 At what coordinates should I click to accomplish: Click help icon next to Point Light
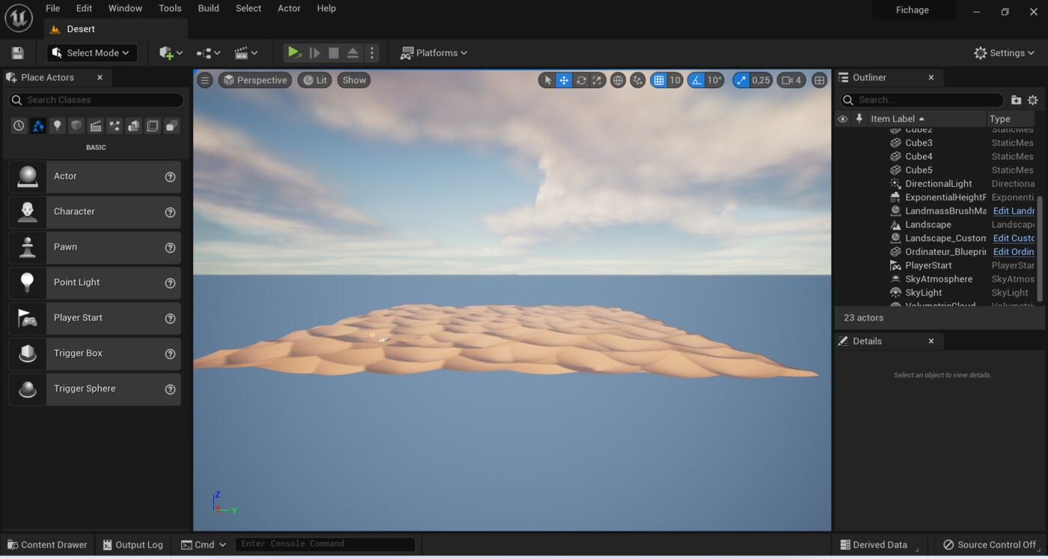click(170, 283)
